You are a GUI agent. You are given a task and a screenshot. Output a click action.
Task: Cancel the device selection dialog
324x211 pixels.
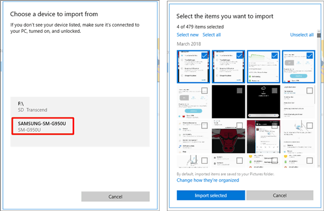pos(115,196)
